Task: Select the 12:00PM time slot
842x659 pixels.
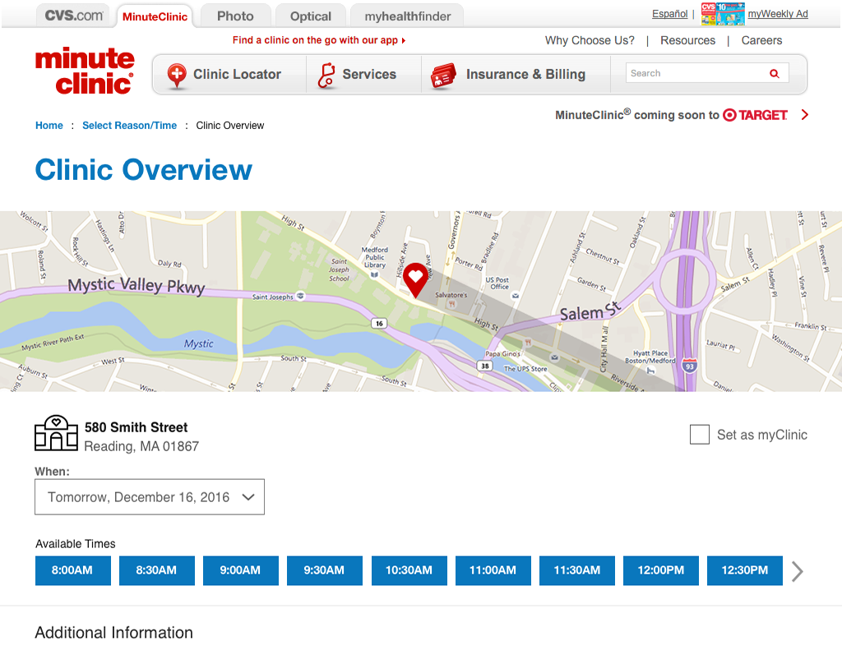Action: pyautogui.click(x=660, y=570)
